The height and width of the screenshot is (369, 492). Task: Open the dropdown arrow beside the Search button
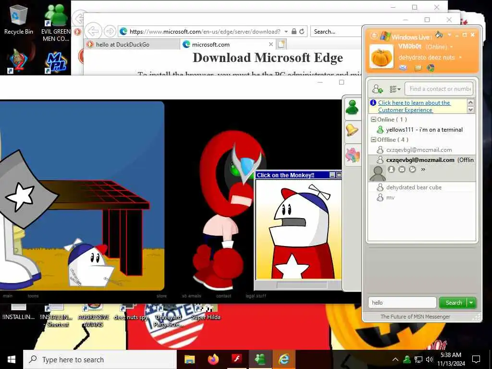[x=471, y=303]
